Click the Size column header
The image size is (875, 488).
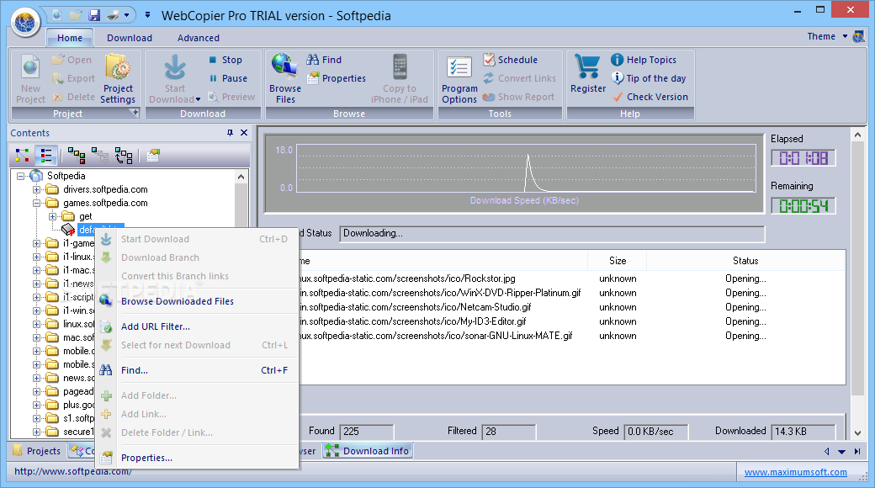618,261
